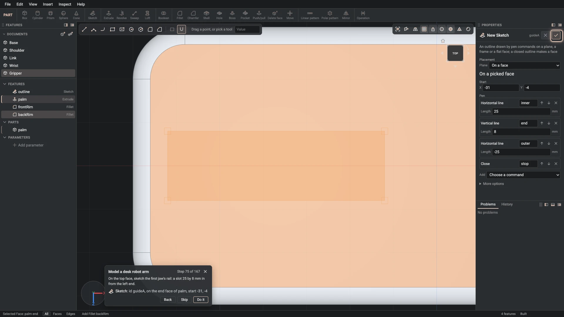This screenshot has height=317, width=564.
Task: Filter selection to Faces
Action: tap(57, 314)
